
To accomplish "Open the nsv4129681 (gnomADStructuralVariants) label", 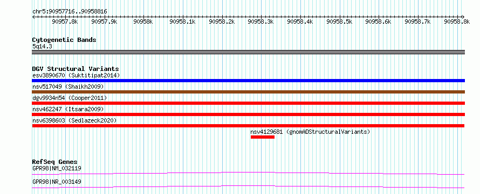I will point(311,132).
